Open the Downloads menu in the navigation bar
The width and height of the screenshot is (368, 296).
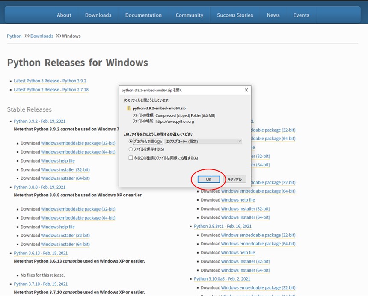point(98,15)
